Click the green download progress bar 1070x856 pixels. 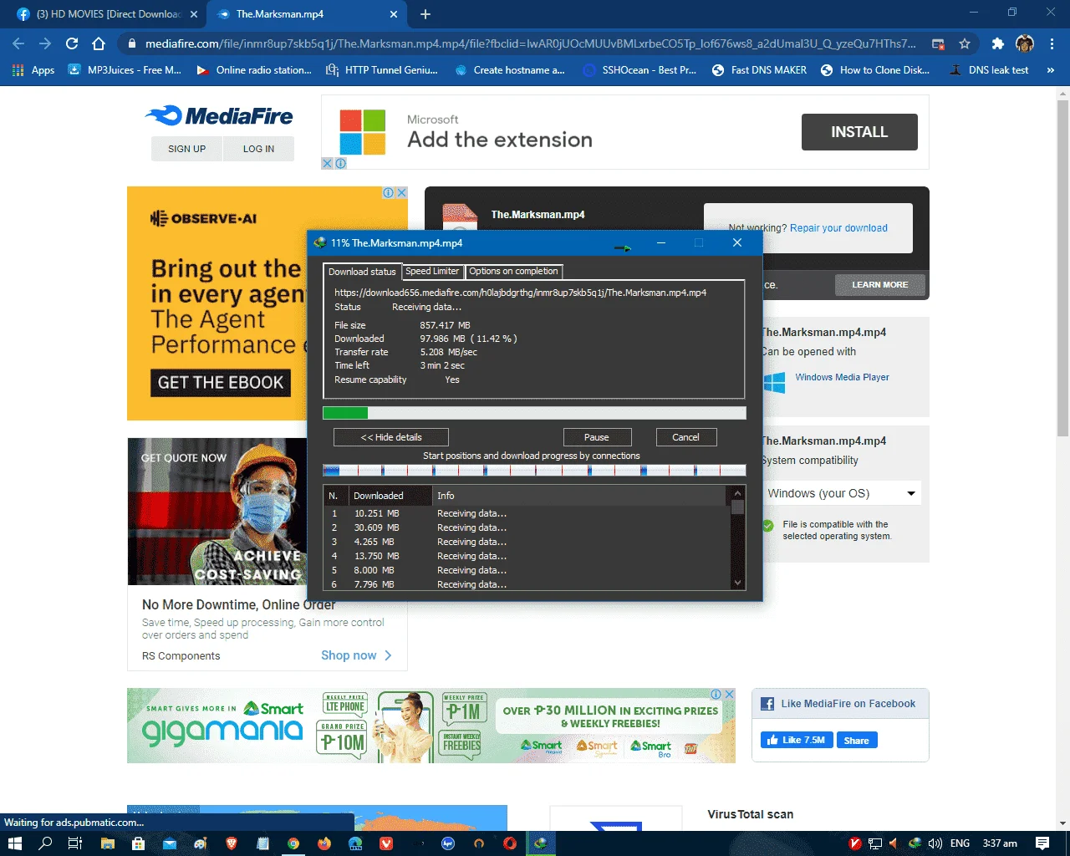pos(534,413)
